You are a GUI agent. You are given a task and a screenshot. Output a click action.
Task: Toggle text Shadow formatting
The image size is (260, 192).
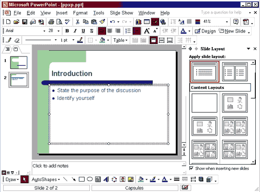tap(92, 31)
